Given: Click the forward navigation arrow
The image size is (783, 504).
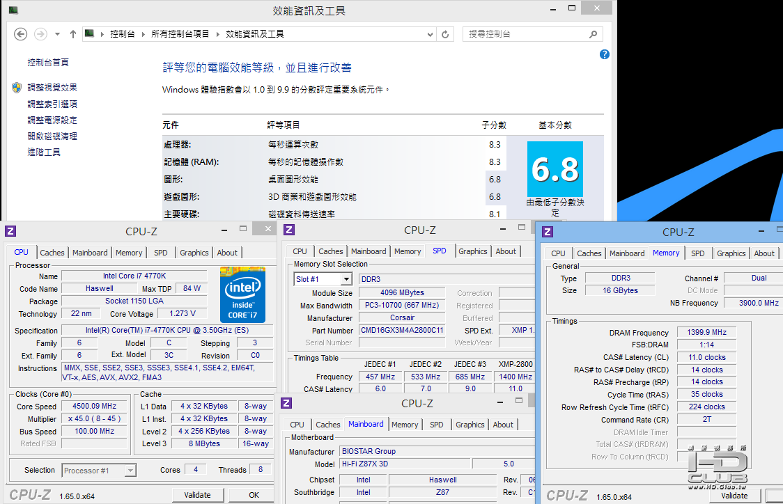Looking at the screenshot, I should tap(40, 34).
